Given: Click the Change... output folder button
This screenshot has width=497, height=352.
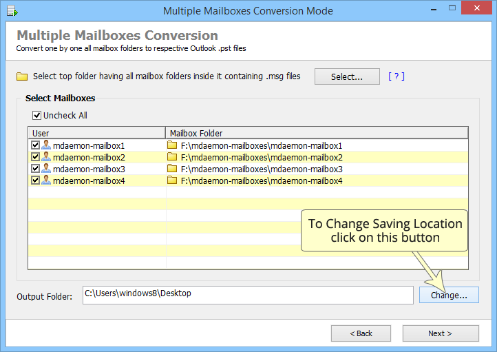Looking at the screenshot, I should pos(449,295).
